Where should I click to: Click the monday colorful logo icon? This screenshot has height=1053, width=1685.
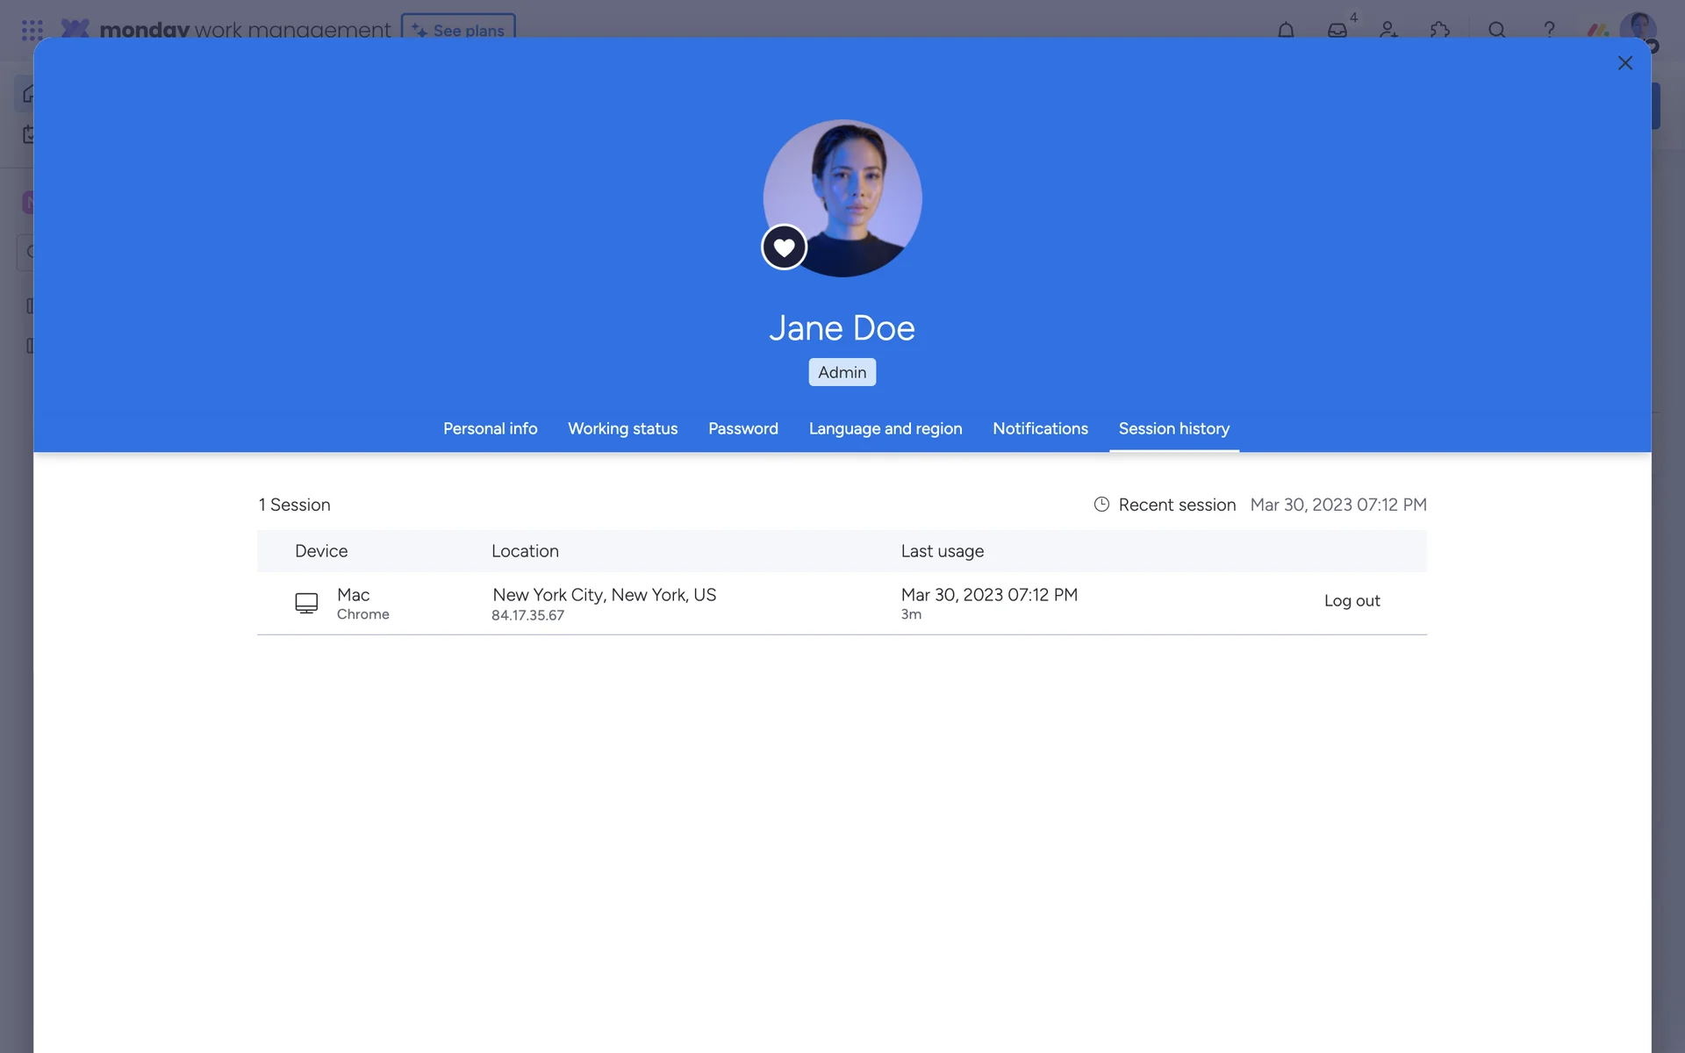coord(1597,29)
